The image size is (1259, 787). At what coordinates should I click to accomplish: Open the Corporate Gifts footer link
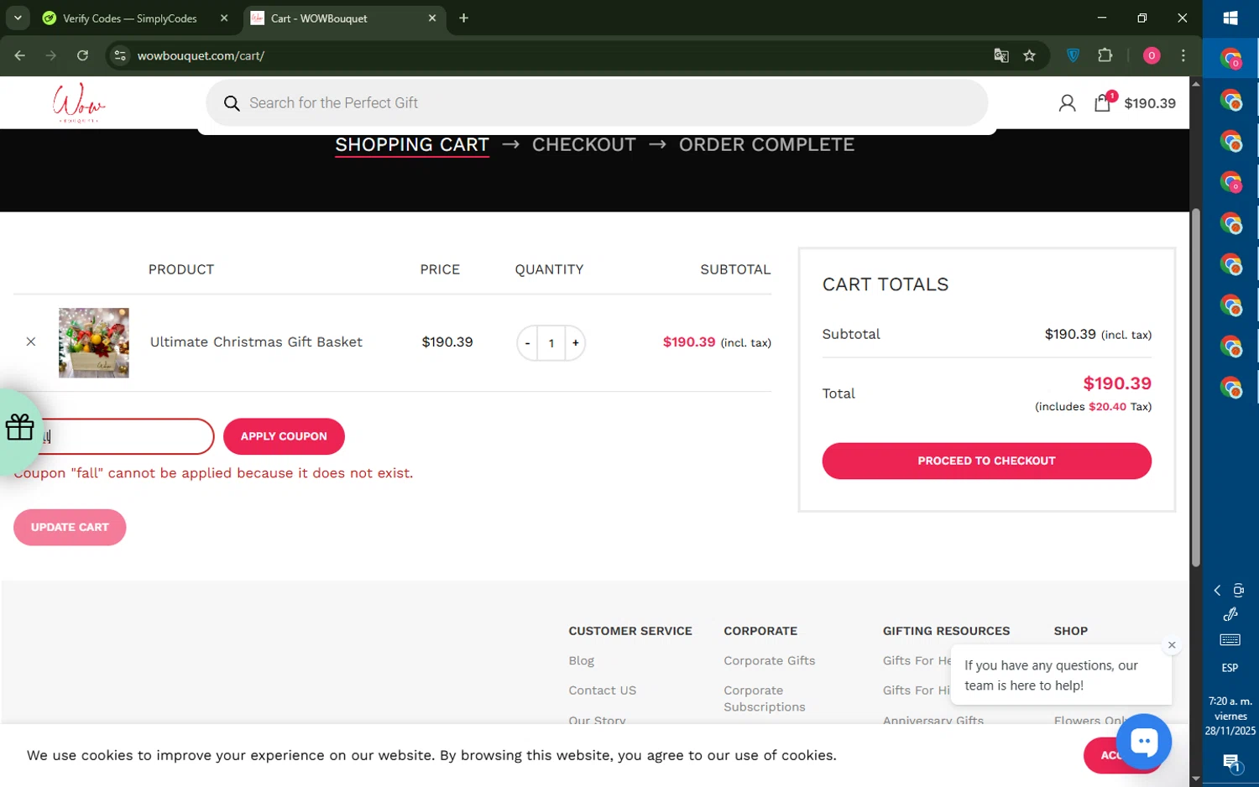(x=769, y=660)
